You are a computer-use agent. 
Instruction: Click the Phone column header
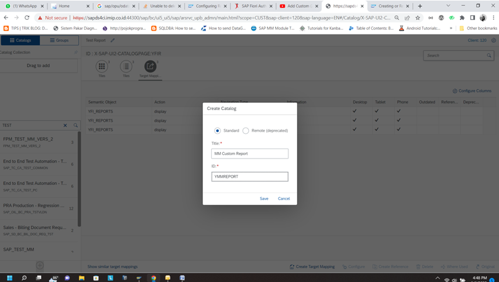(402, 102)
